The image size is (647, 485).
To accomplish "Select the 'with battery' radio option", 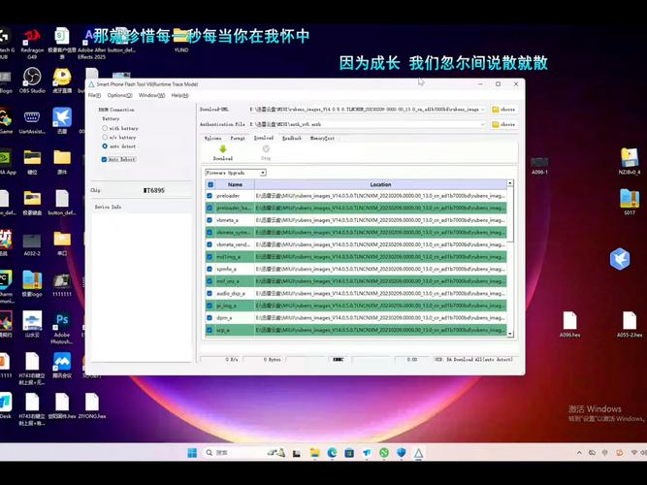I will click(x=105, y=128).
